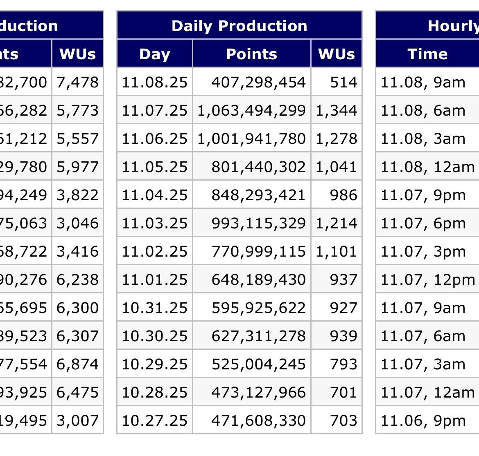Image resolution: width=479 pixels, height=456 pixels.
Task: Select the 11.07, 12pm time row
Action: pyautogui.click(x=427, y=279)
